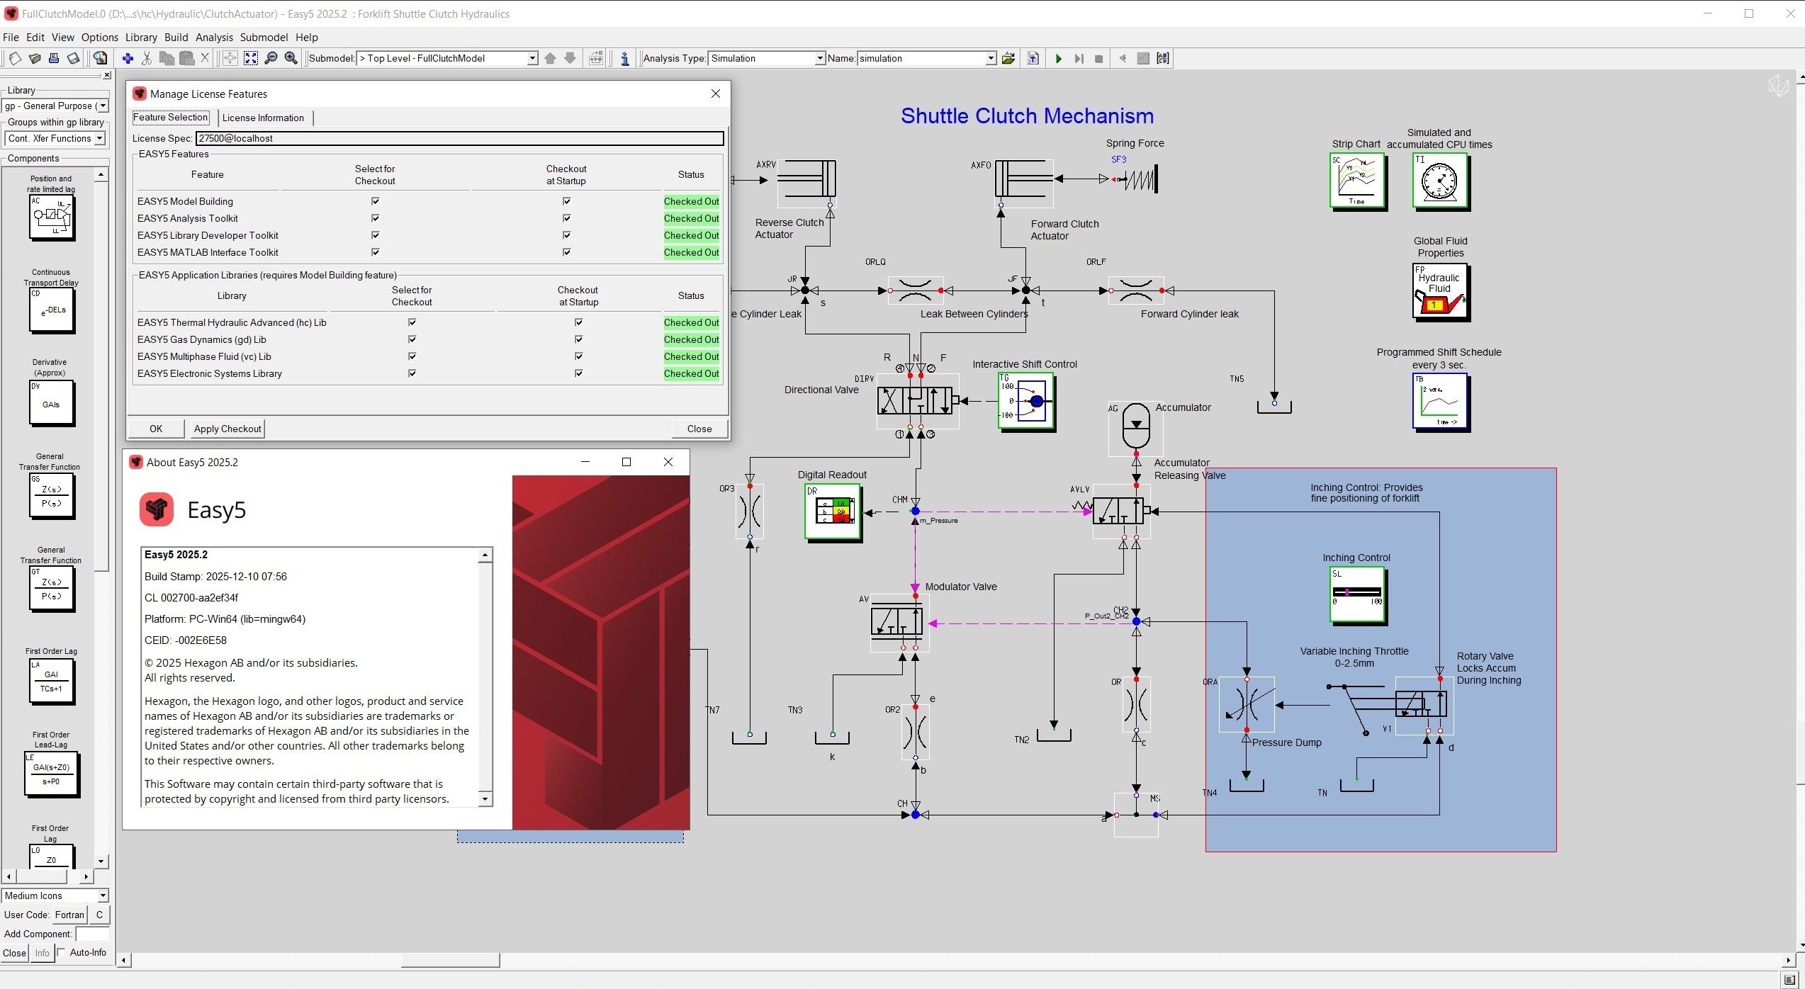Image resolution: width=1805 pixels, height=989 pixels.
Task: Click the Add Component input field
Action: point(92,934)
